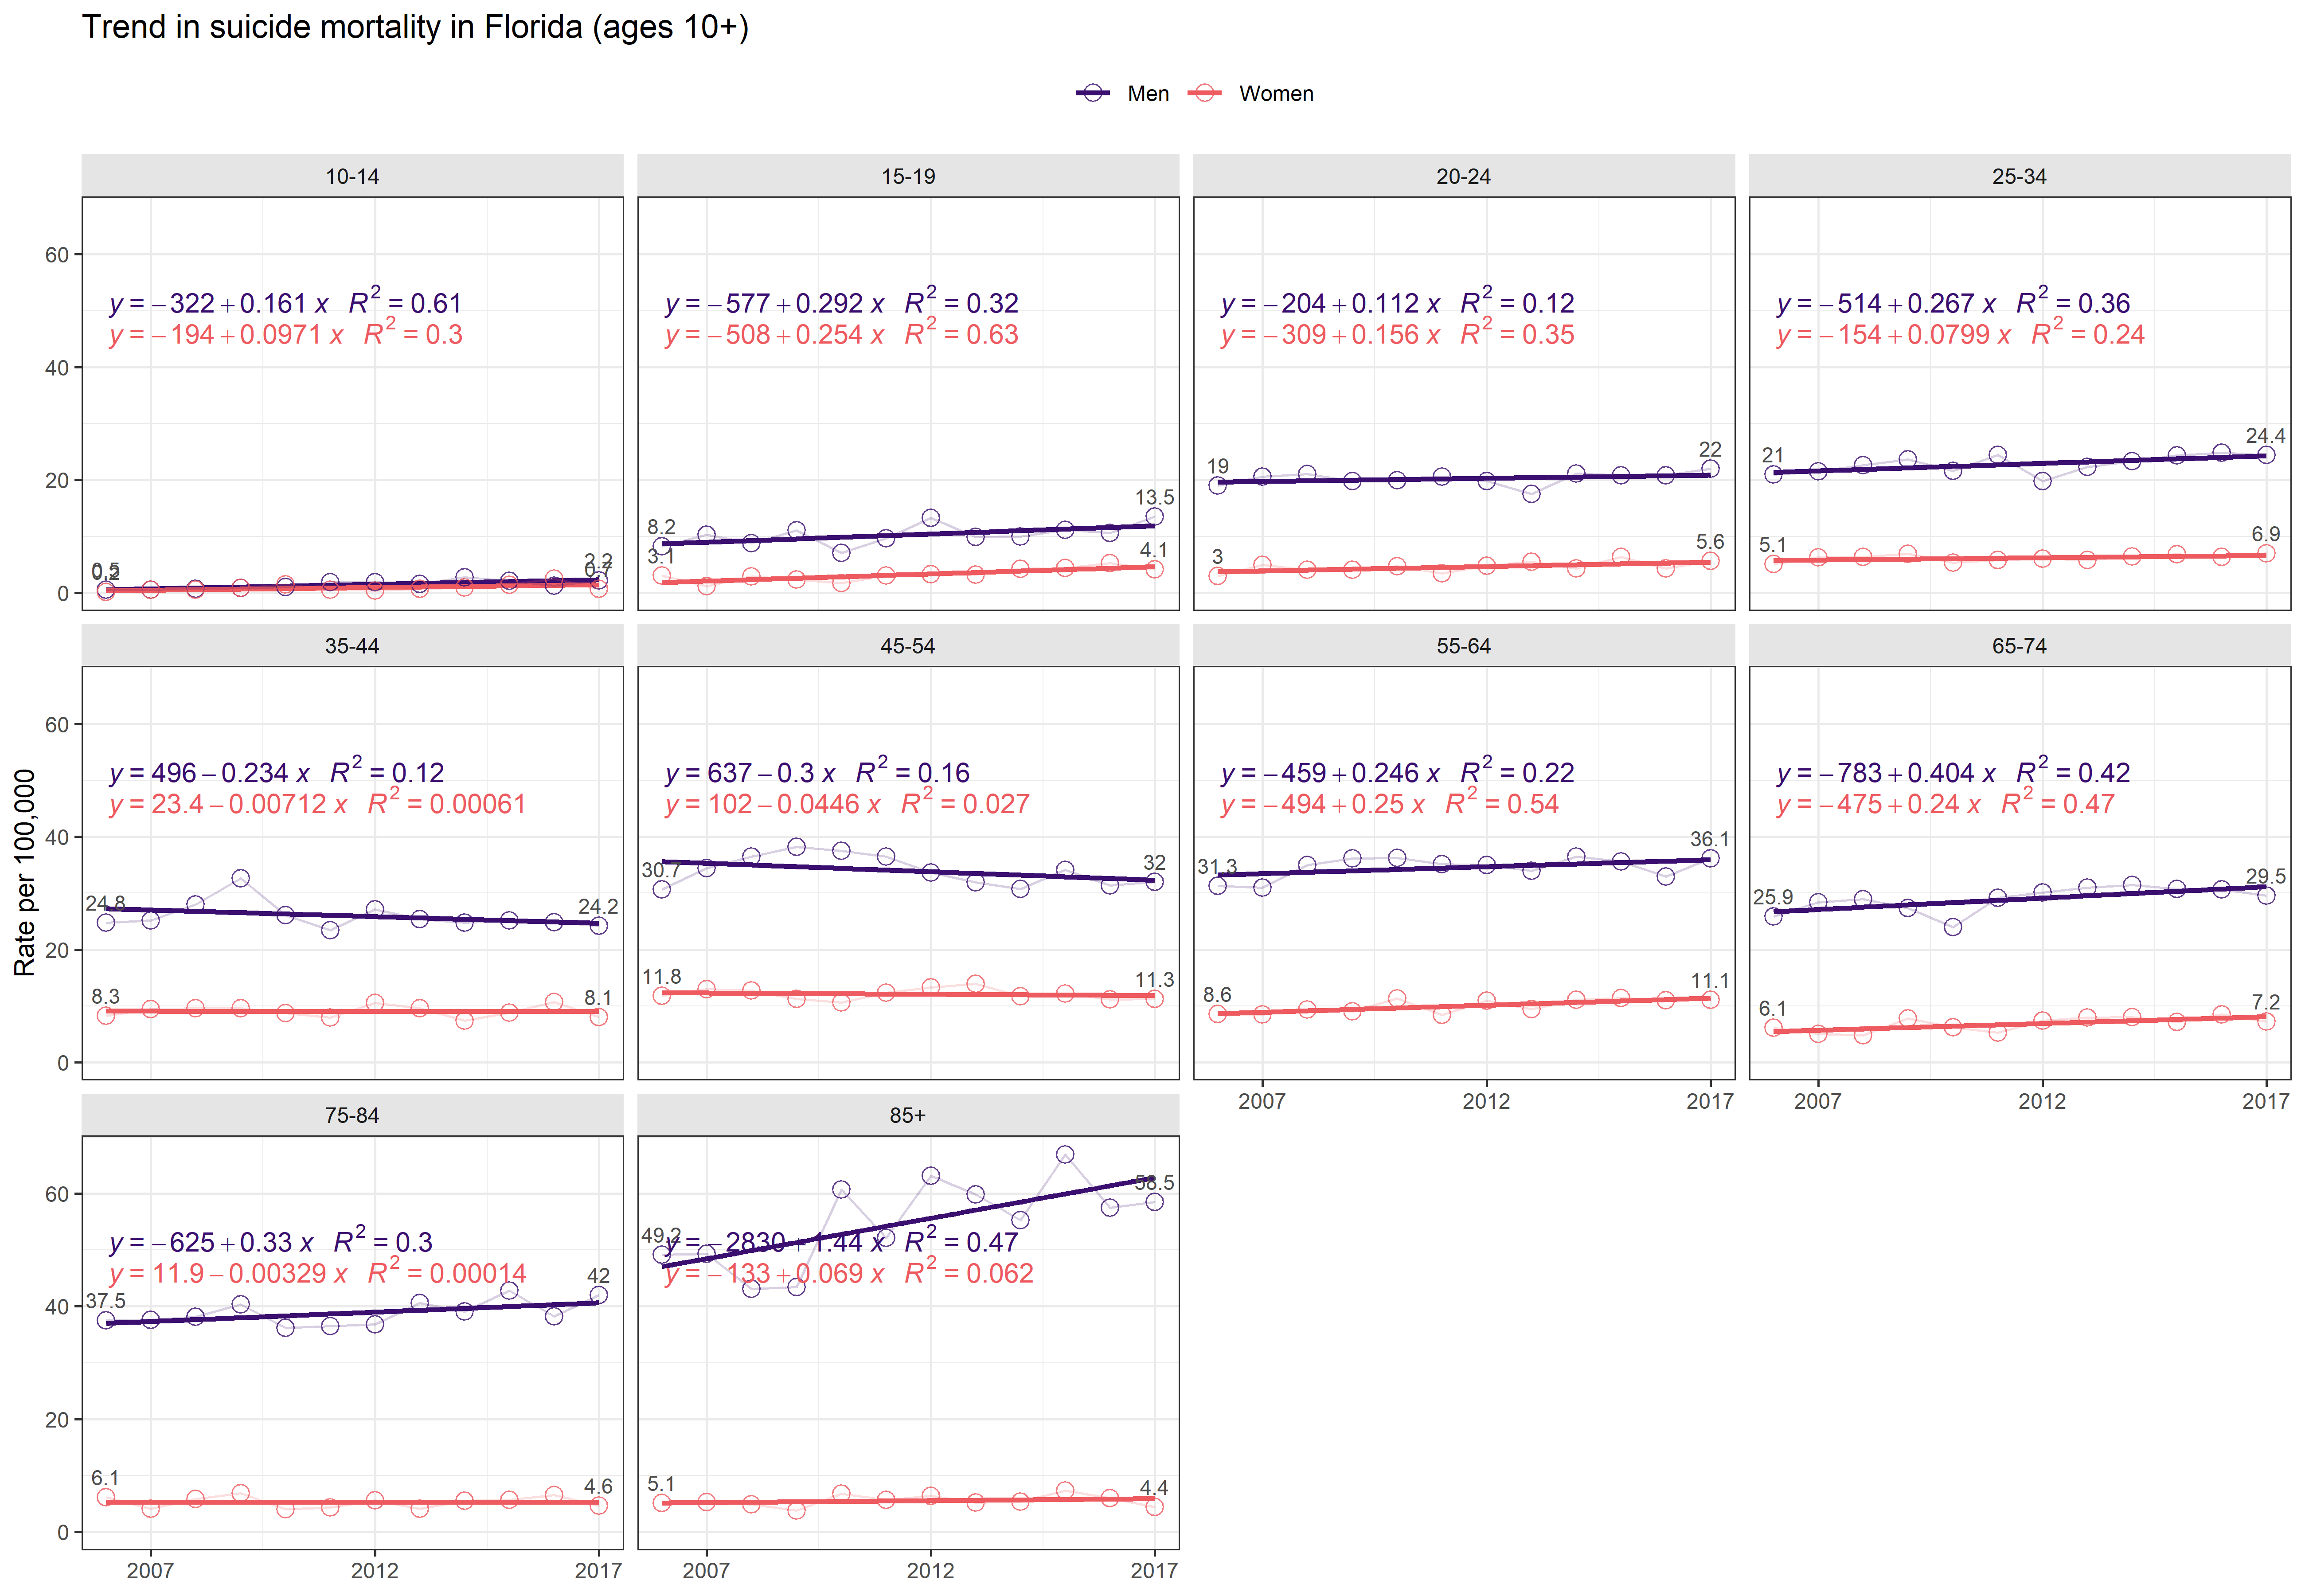Image resolution: width=2305 pixels, height=1596 pixels.
Task: Click the 2012 tick under the 75-84 panel
Action: click(x=375, y=1570)
